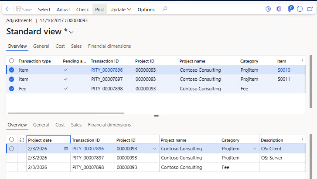317x179 pixels.
Task: Open the Power Apps diamond icon
Action: point(269,9)
